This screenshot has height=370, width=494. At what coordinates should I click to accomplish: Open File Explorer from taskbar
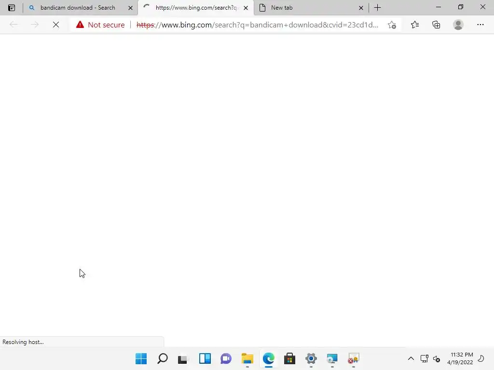tap(247, 358)
